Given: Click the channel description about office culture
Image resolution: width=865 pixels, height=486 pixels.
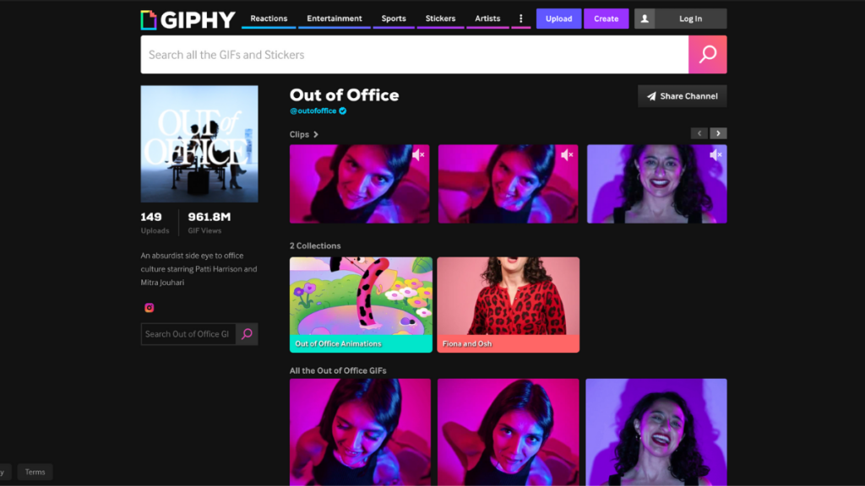Looking at the screenshot, I should coord(199,269).
